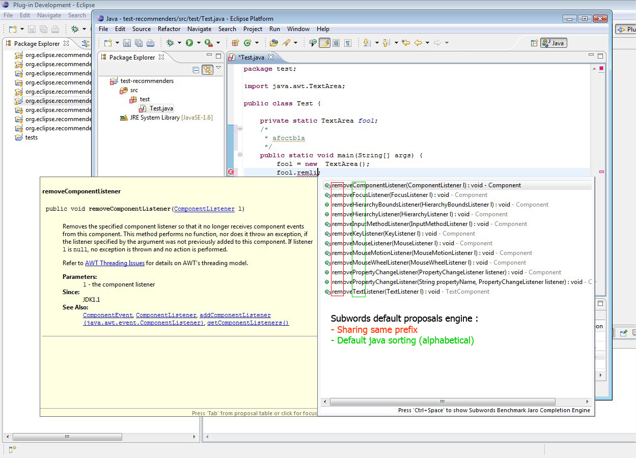
Task: Toggle the breadcrumb button left of Mark Occurrences
Action: point(313,43)
